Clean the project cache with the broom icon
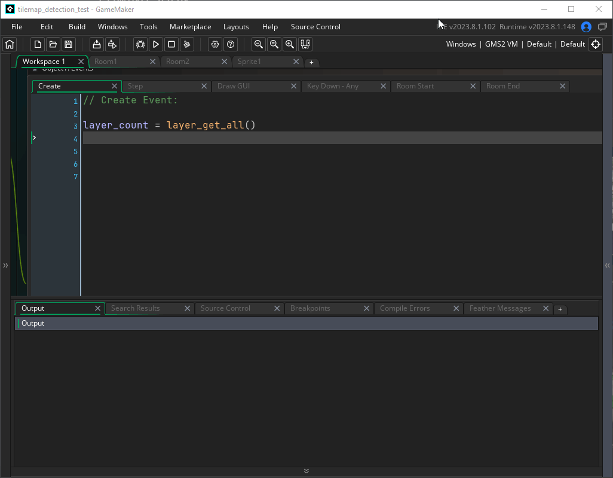 coord(187,44)
